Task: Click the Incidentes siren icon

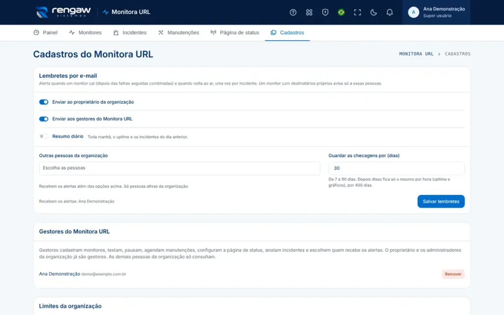Action: pos(116,32)
